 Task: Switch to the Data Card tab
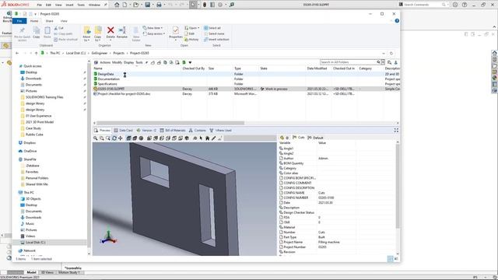tap(123, 131)
